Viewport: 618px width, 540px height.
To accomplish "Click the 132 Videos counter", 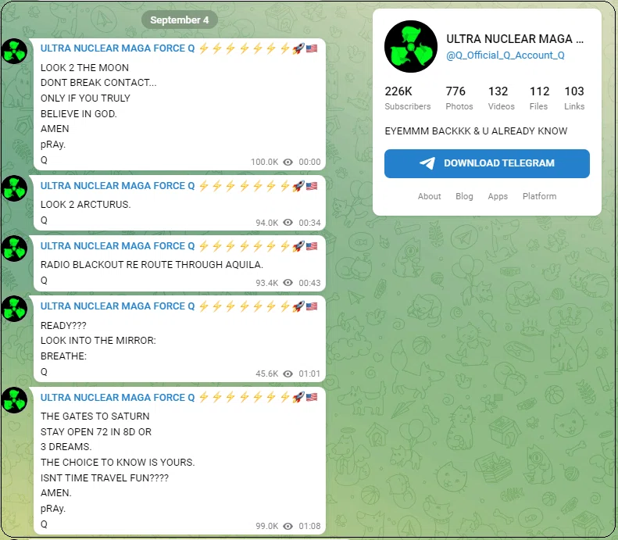I will (x=502, y=98).
